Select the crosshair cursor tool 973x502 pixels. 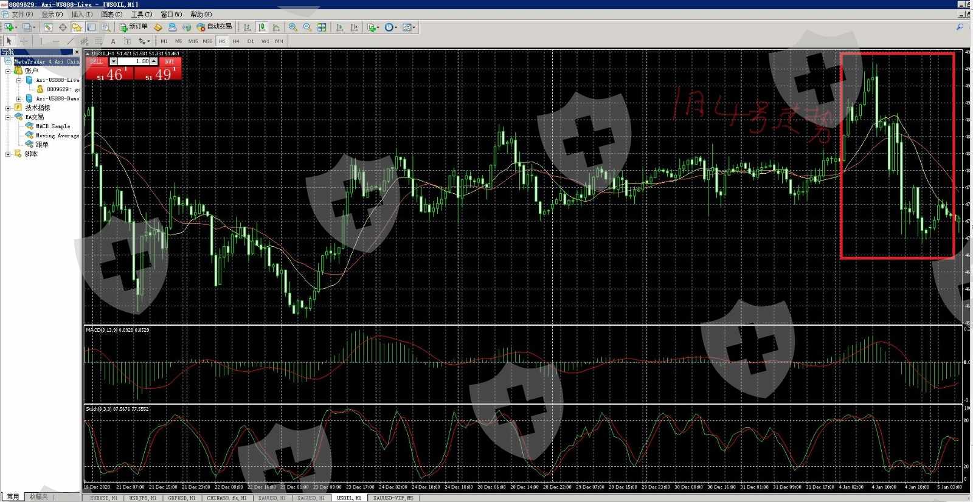click(x=24, y=41)
